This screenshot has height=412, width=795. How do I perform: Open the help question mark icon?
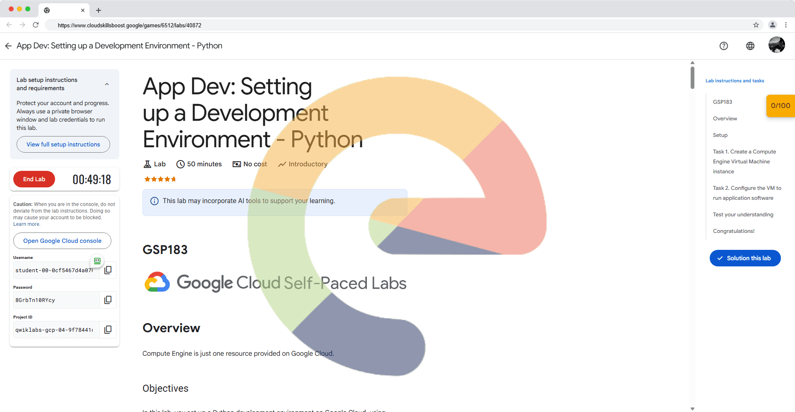point(723,46)
